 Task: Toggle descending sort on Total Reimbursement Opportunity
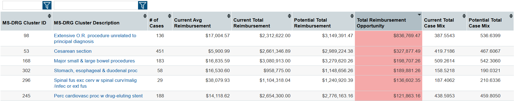[x=419, y=15]
